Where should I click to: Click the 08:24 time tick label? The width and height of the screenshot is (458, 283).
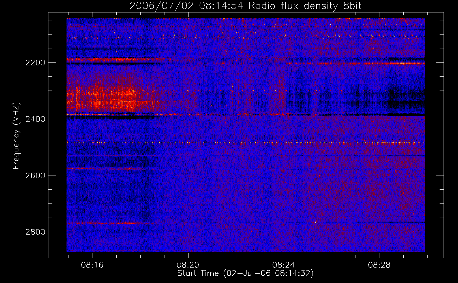[x=284, y=265]
